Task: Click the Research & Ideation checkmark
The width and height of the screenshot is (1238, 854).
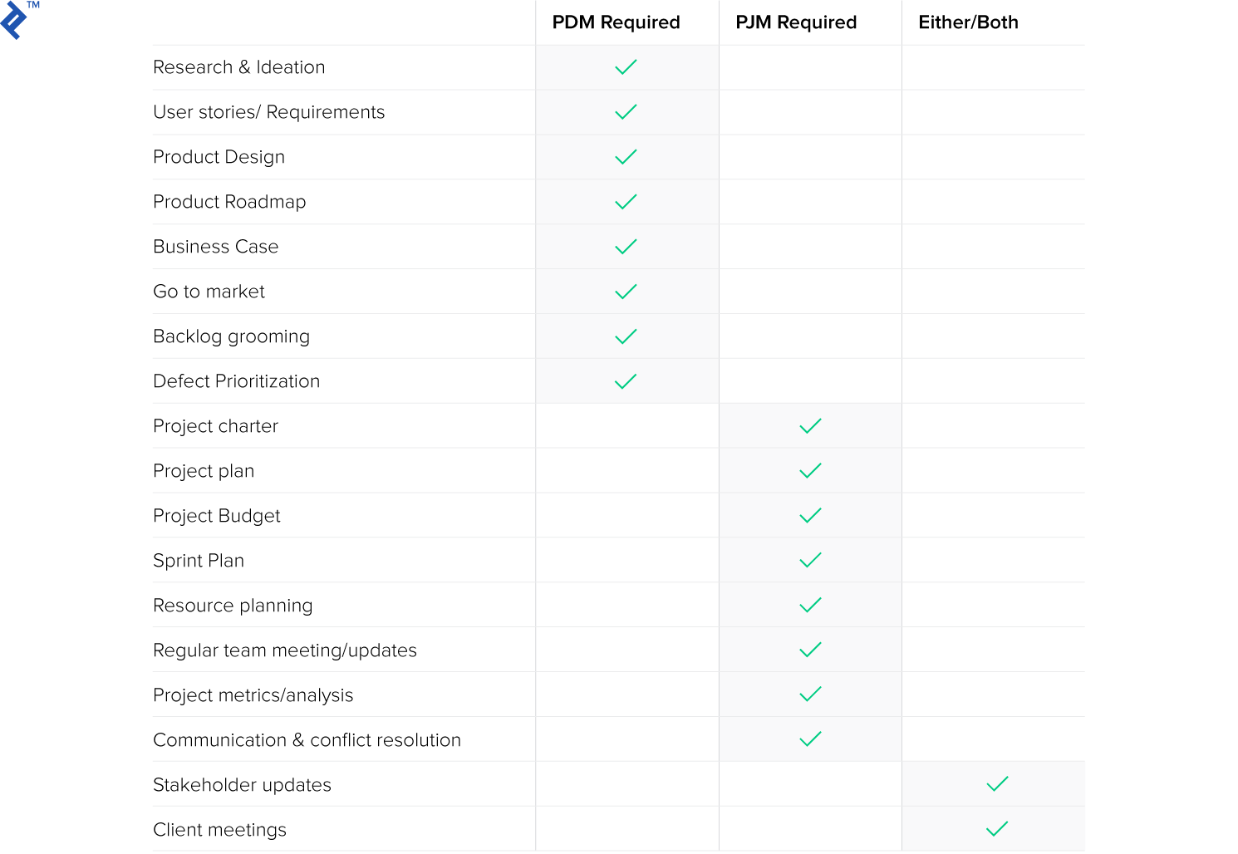Action: tap(626, 67)
